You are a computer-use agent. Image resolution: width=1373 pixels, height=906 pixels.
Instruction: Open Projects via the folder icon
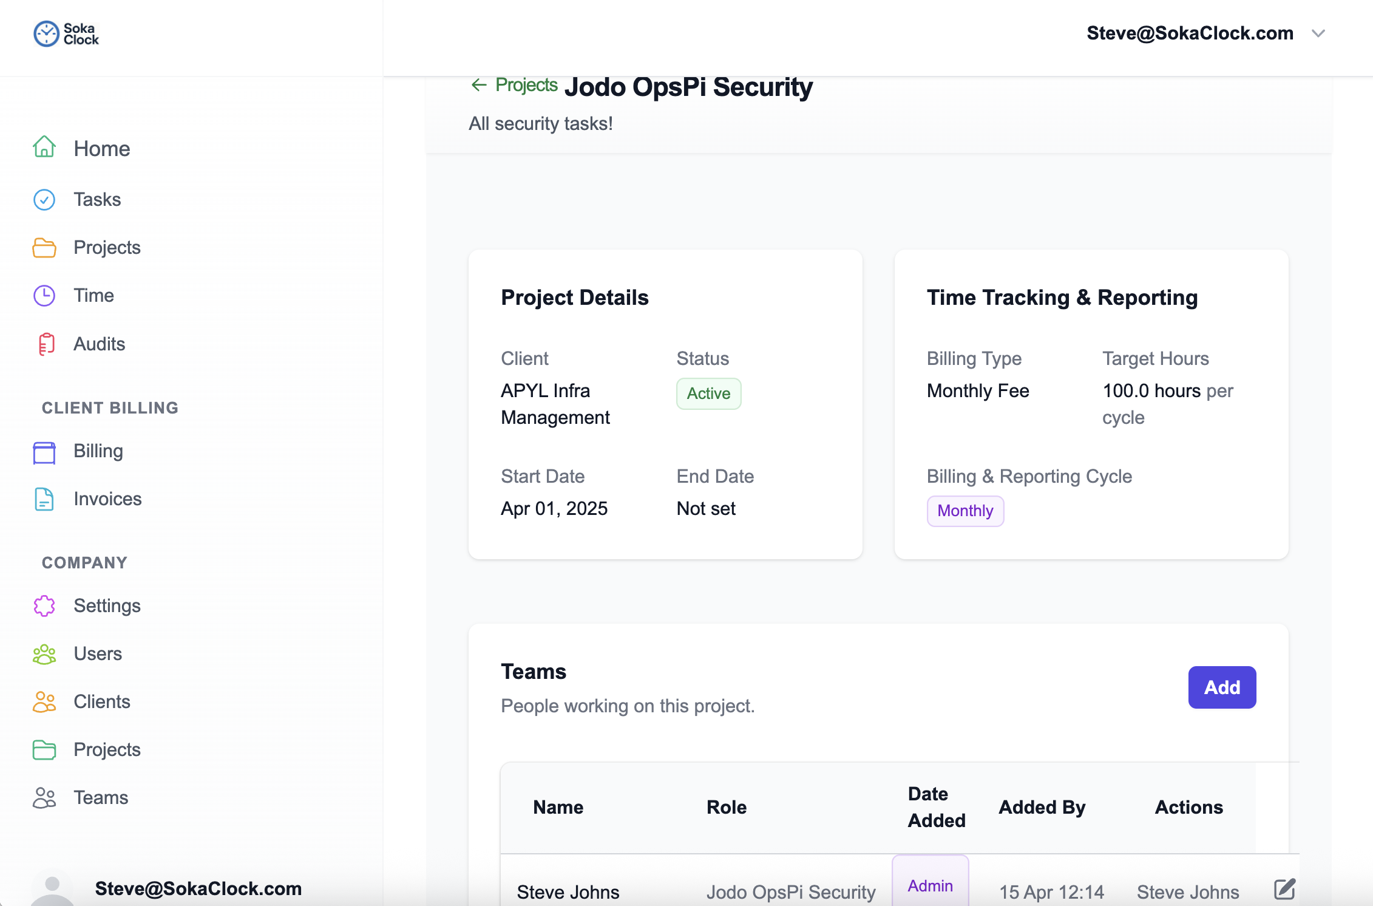point(44,247)
